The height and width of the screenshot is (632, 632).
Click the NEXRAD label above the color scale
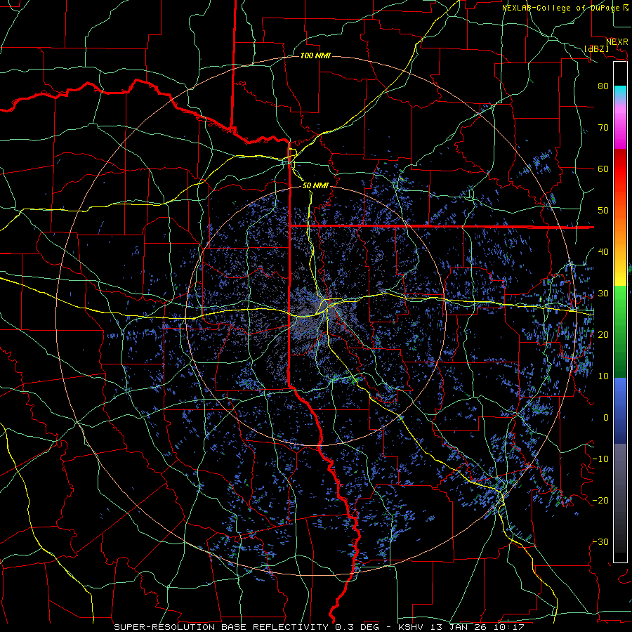[x=617, y=42]
